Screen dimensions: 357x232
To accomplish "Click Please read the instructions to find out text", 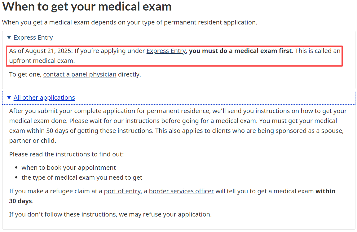I will [x=66, y=154].
